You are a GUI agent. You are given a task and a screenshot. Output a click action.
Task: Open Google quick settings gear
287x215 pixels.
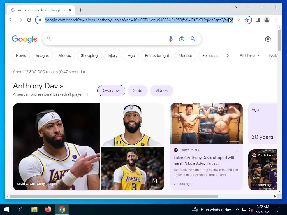[x=268, y=39]
